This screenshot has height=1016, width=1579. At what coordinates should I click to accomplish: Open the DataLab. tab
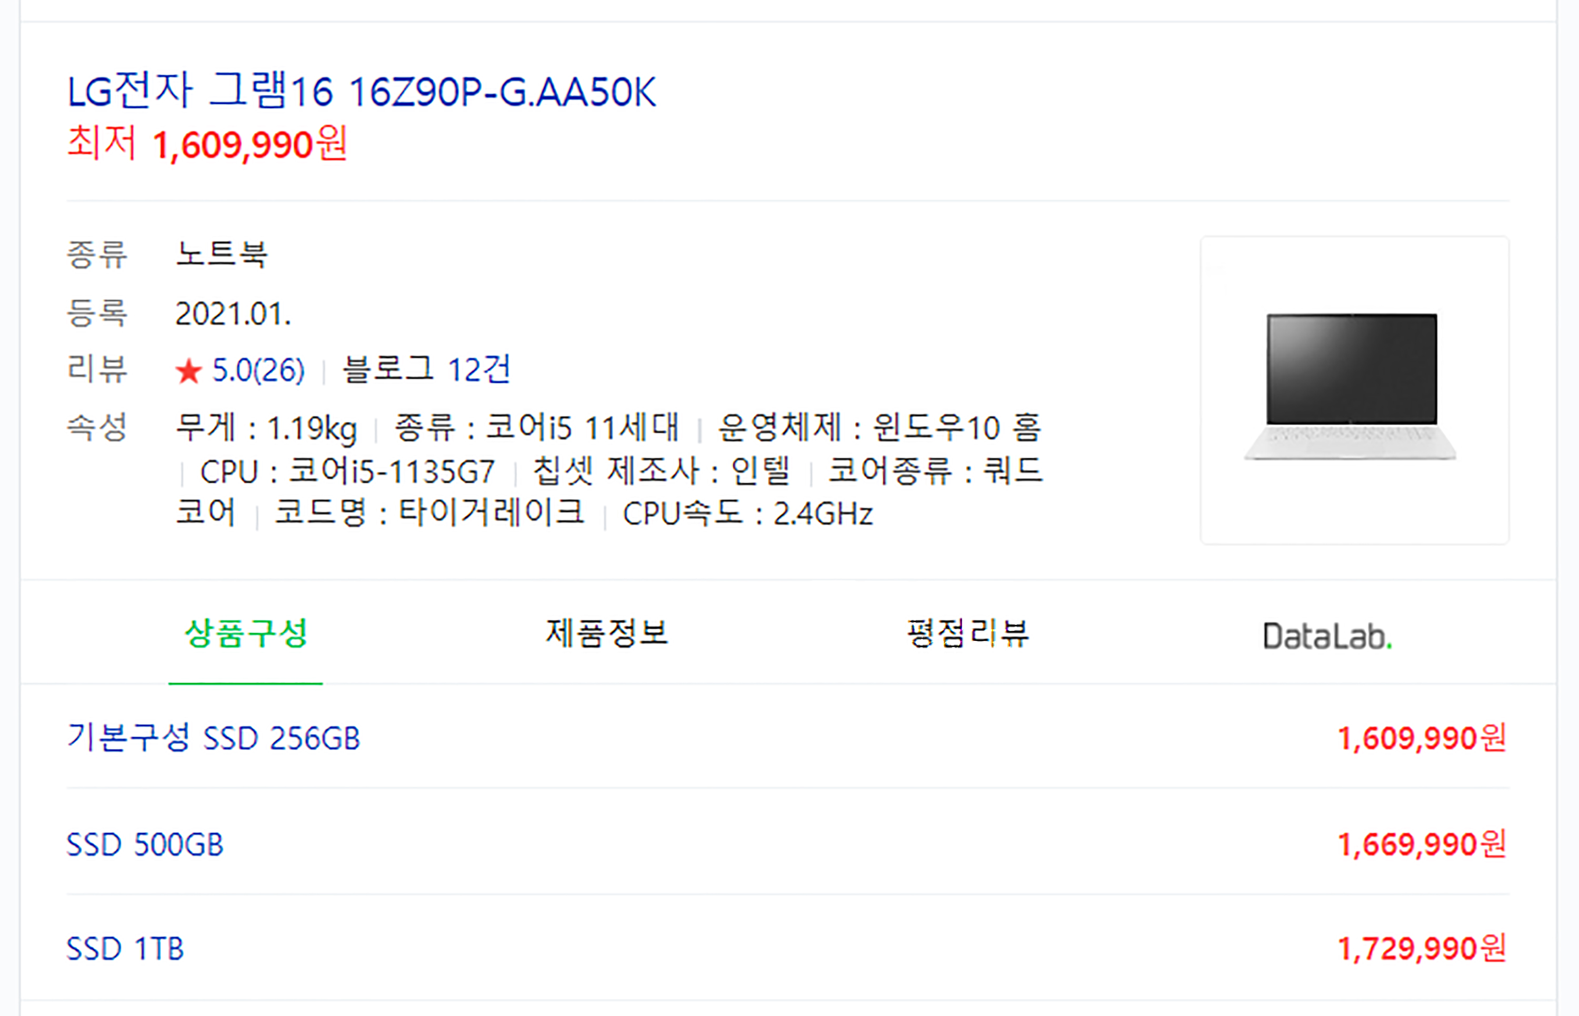click(x=1327, y=637)
